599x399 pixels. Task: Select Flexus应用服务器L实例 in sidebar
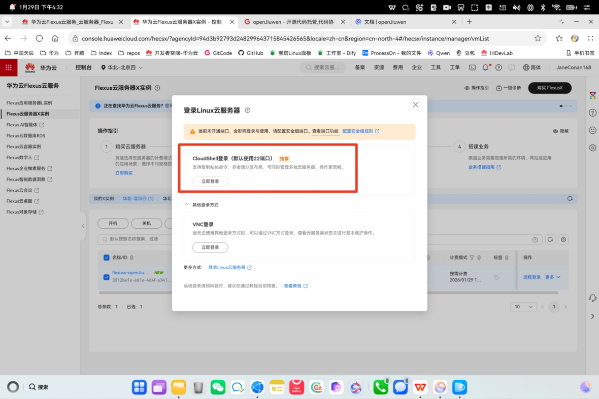29,103
